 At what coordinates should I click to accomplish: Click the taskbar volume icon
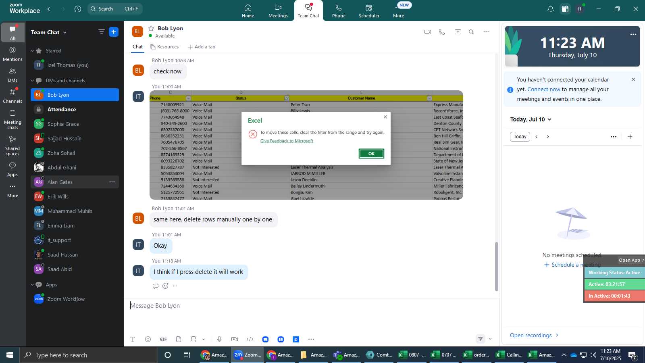tap(593, 355)
